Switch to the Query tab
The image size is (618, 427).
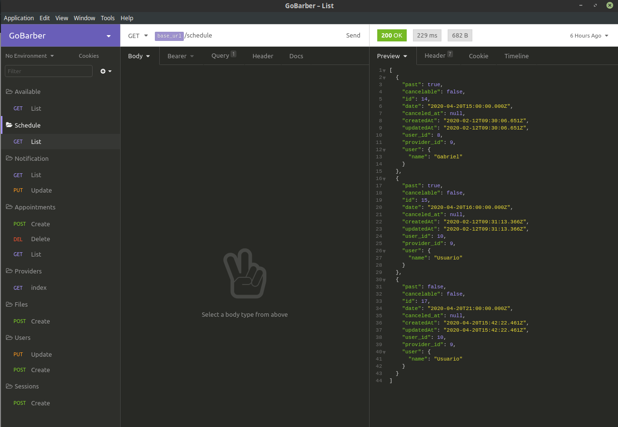click(224, 55)
